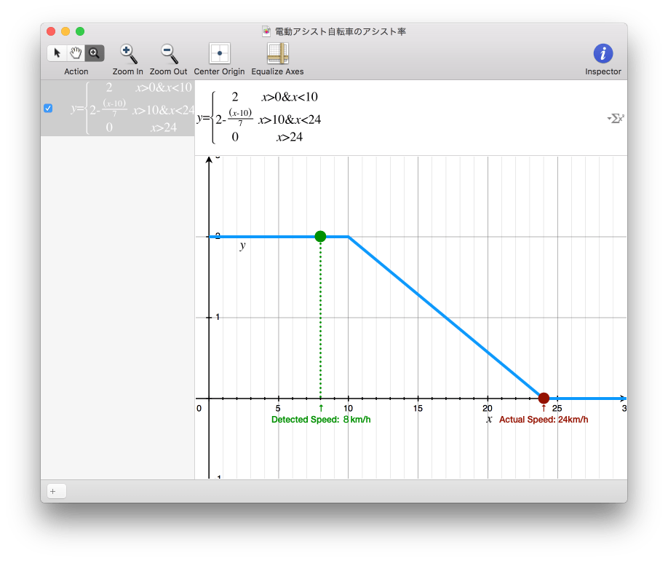This screenshot has height=561, width=668.
Task: Select the magnifier zoom action tool
Action: (x=95, y=53)
